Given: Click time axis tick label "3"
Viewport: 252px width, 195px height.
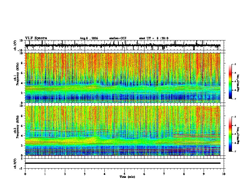Looking at the screenshot, I should coord(85,174).
